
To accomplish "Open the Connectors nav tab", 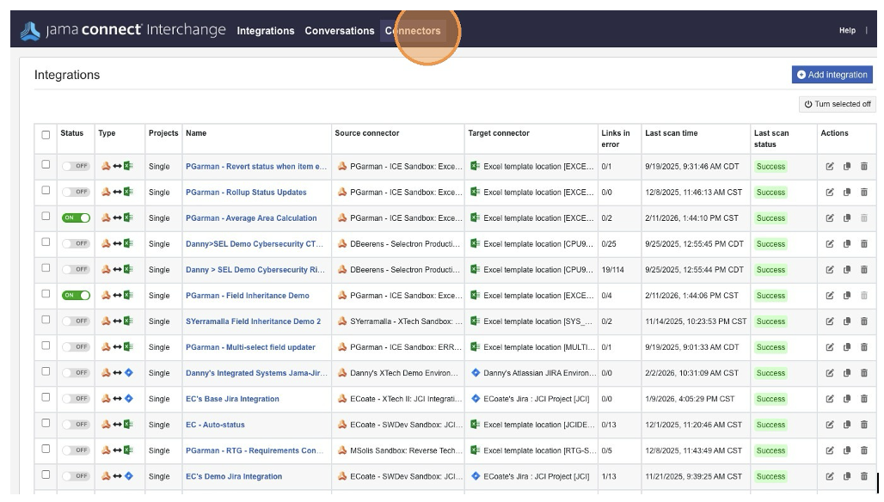I will [413, 31].
